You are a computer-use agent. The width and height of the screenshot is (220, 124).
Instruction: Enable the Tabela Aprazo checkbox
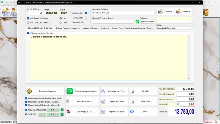(x=86, y=18)
